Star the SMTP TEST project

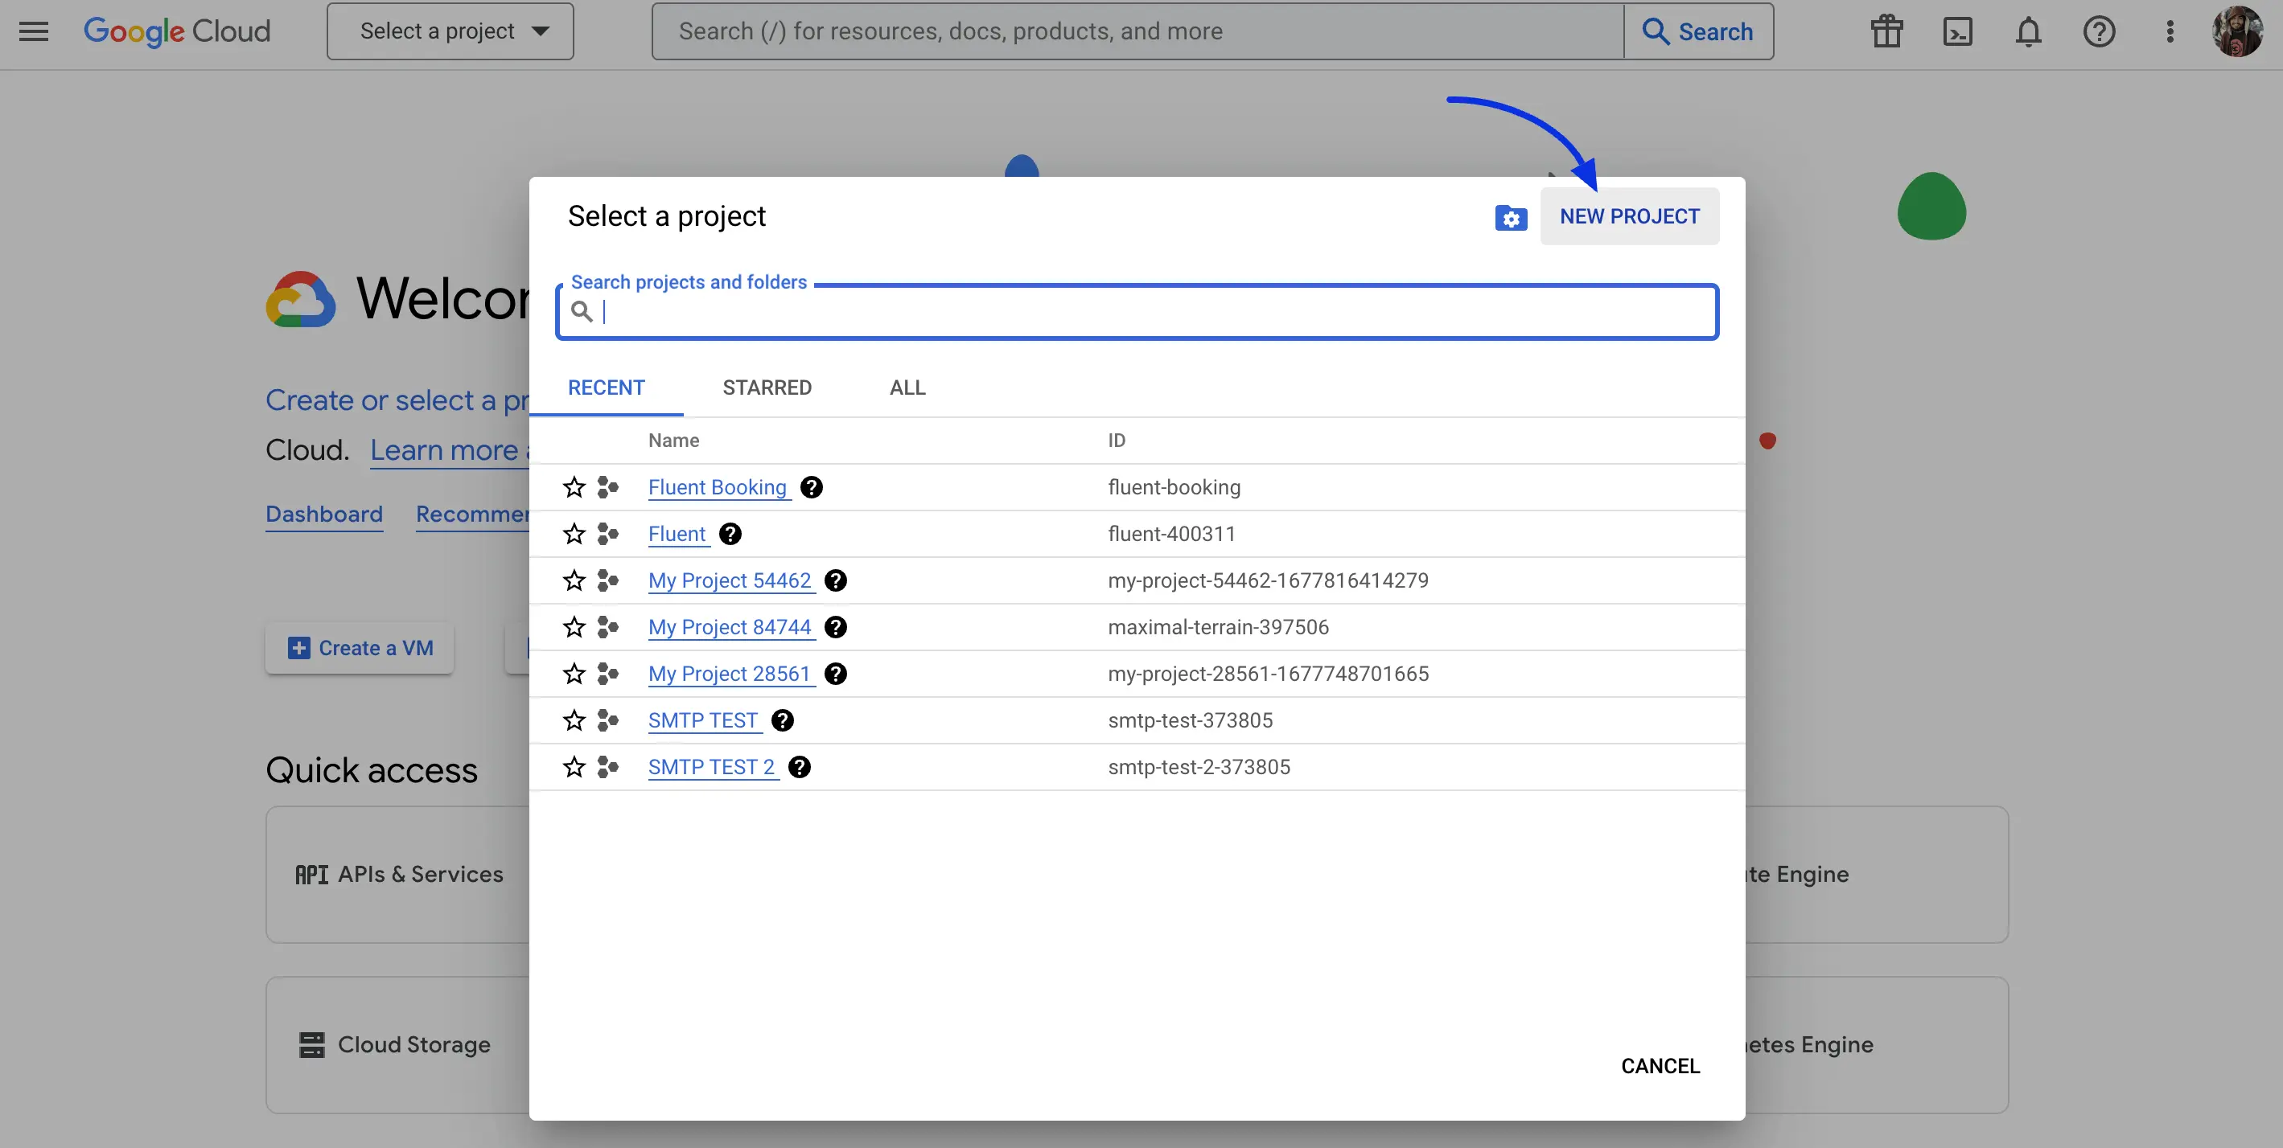pos(574,720)
